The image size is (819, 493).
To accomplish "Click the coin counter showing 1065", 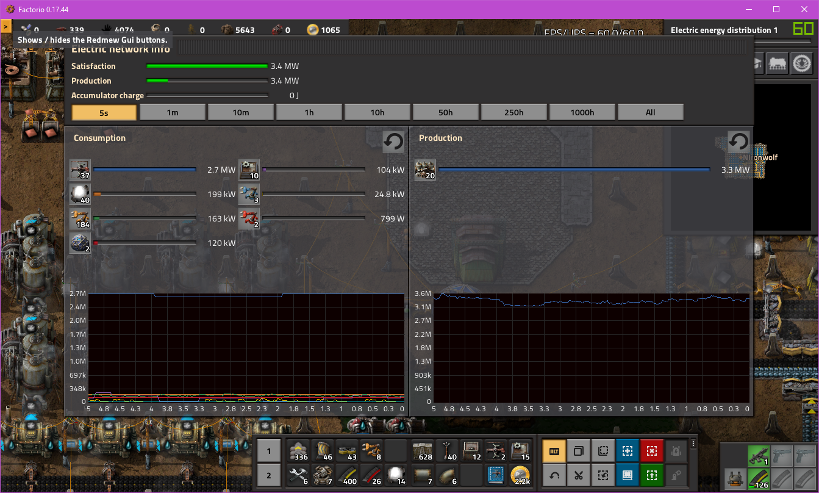I will point(324,29).
